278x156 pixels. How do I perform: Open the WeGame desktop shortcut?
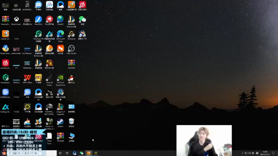[x=72, y=35]
